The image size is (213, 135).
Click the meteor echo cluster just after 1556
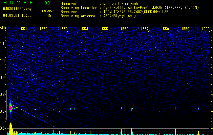tap(132, 109)
